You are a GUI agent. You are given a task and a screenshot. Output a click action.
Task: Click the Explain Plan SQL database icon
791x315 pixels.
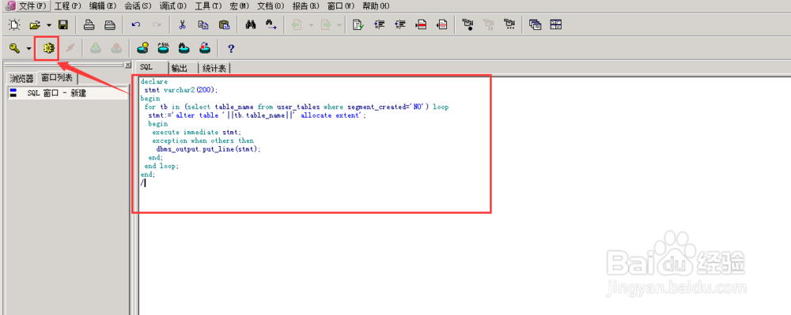(x=164, y=48)
